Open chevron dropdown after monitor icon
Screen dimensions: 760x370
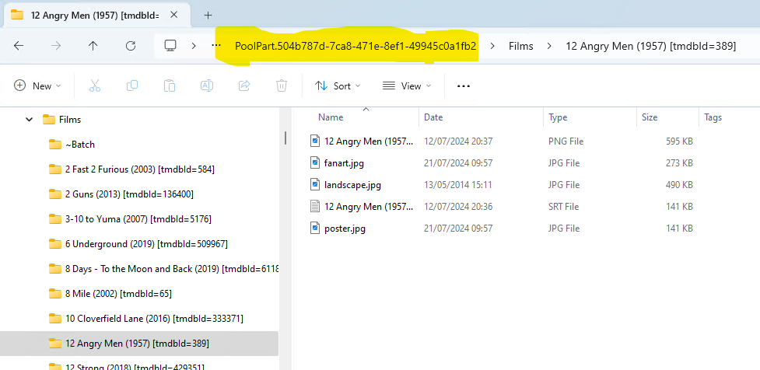[194, 46]
